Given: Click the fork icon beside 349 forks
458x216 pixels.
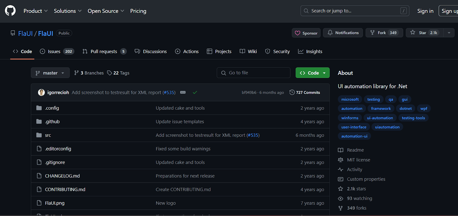Looking at the screenshot, I should pos(341,208).
